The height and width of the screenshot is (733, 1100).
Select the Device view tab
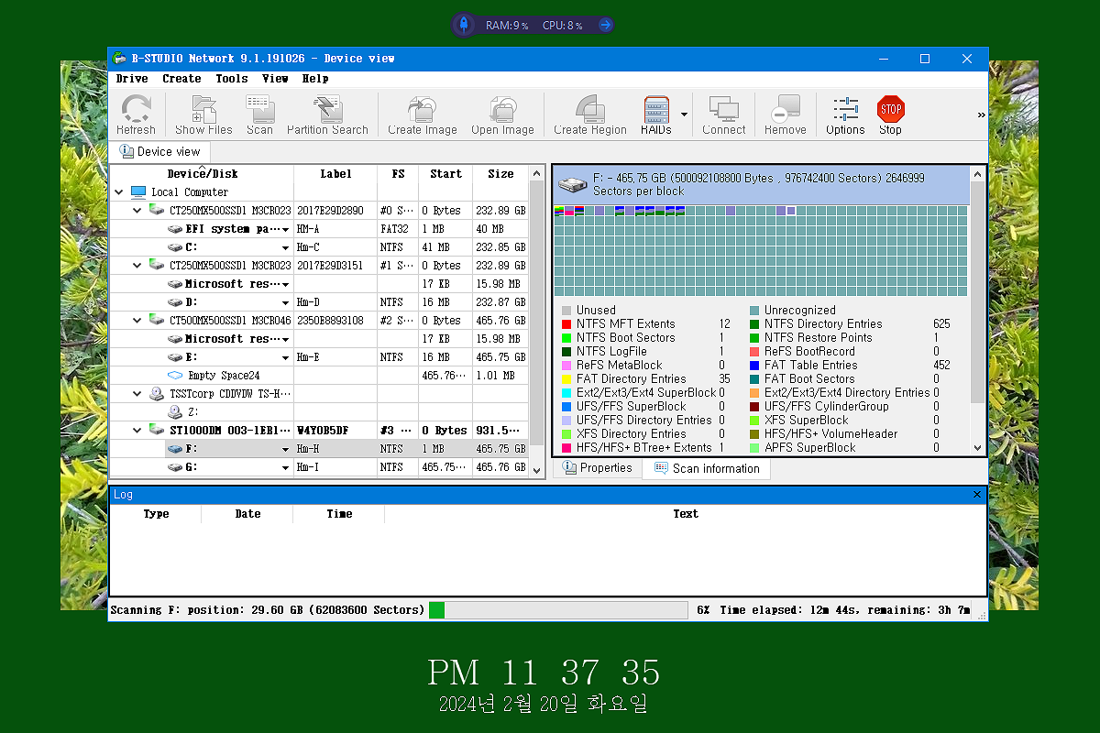click(x=160, y=152)
